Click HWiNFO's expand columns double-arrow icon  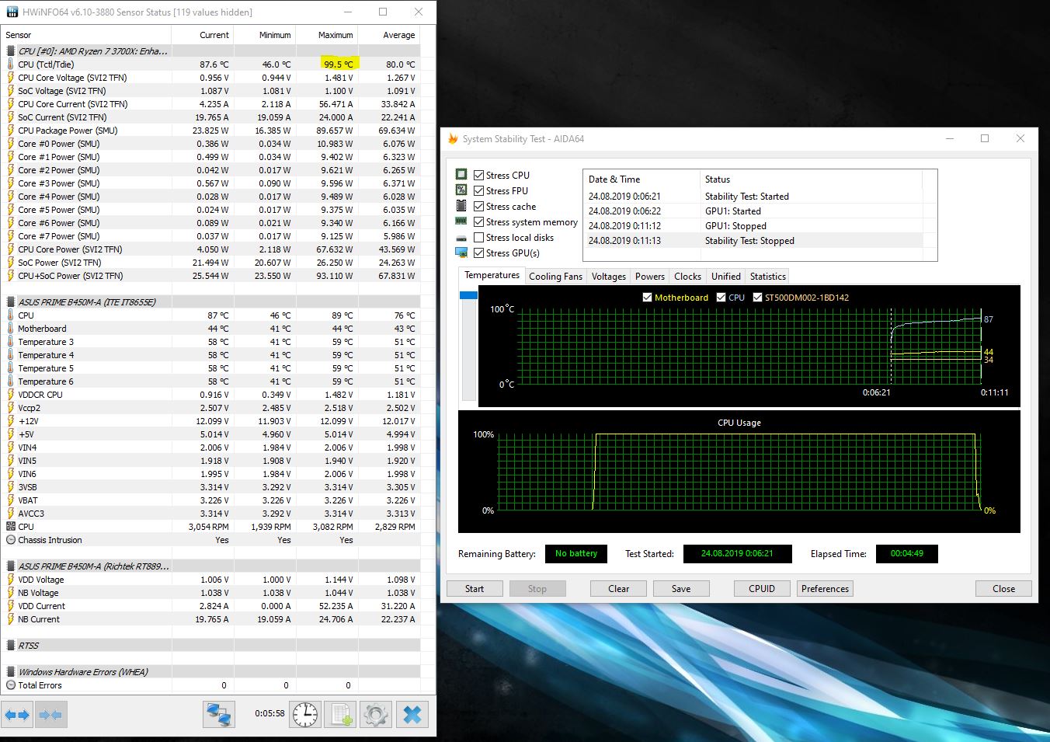coord(18,714)
